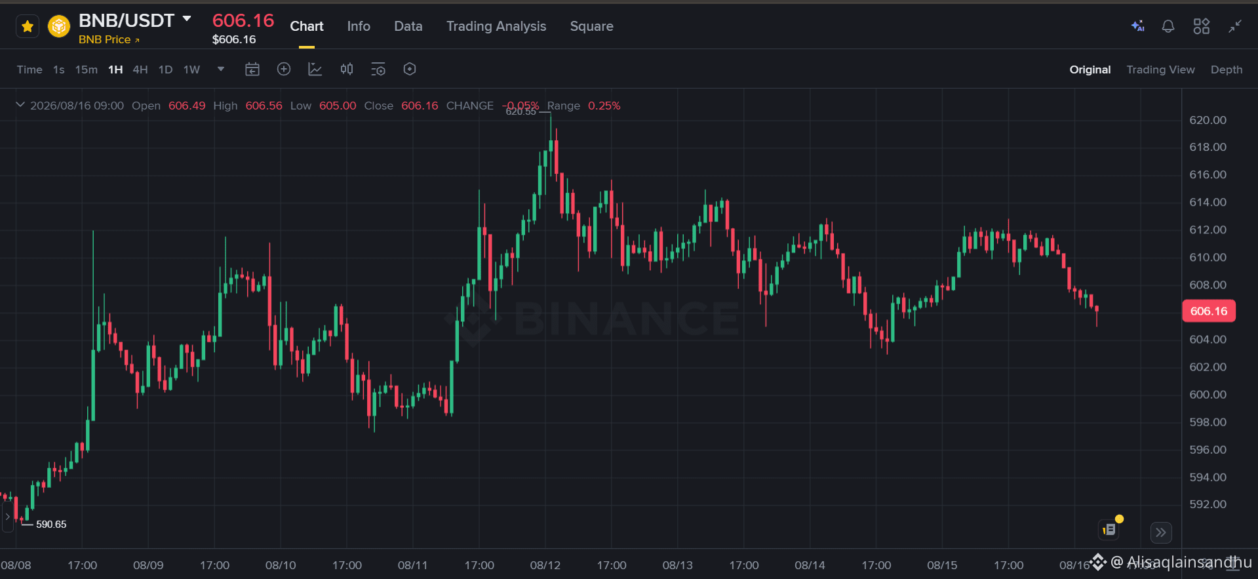Image resolution: width=1258 pixels, height=579 pixels.
Task: Select the 15m time interval
Action: click(86, 70)
